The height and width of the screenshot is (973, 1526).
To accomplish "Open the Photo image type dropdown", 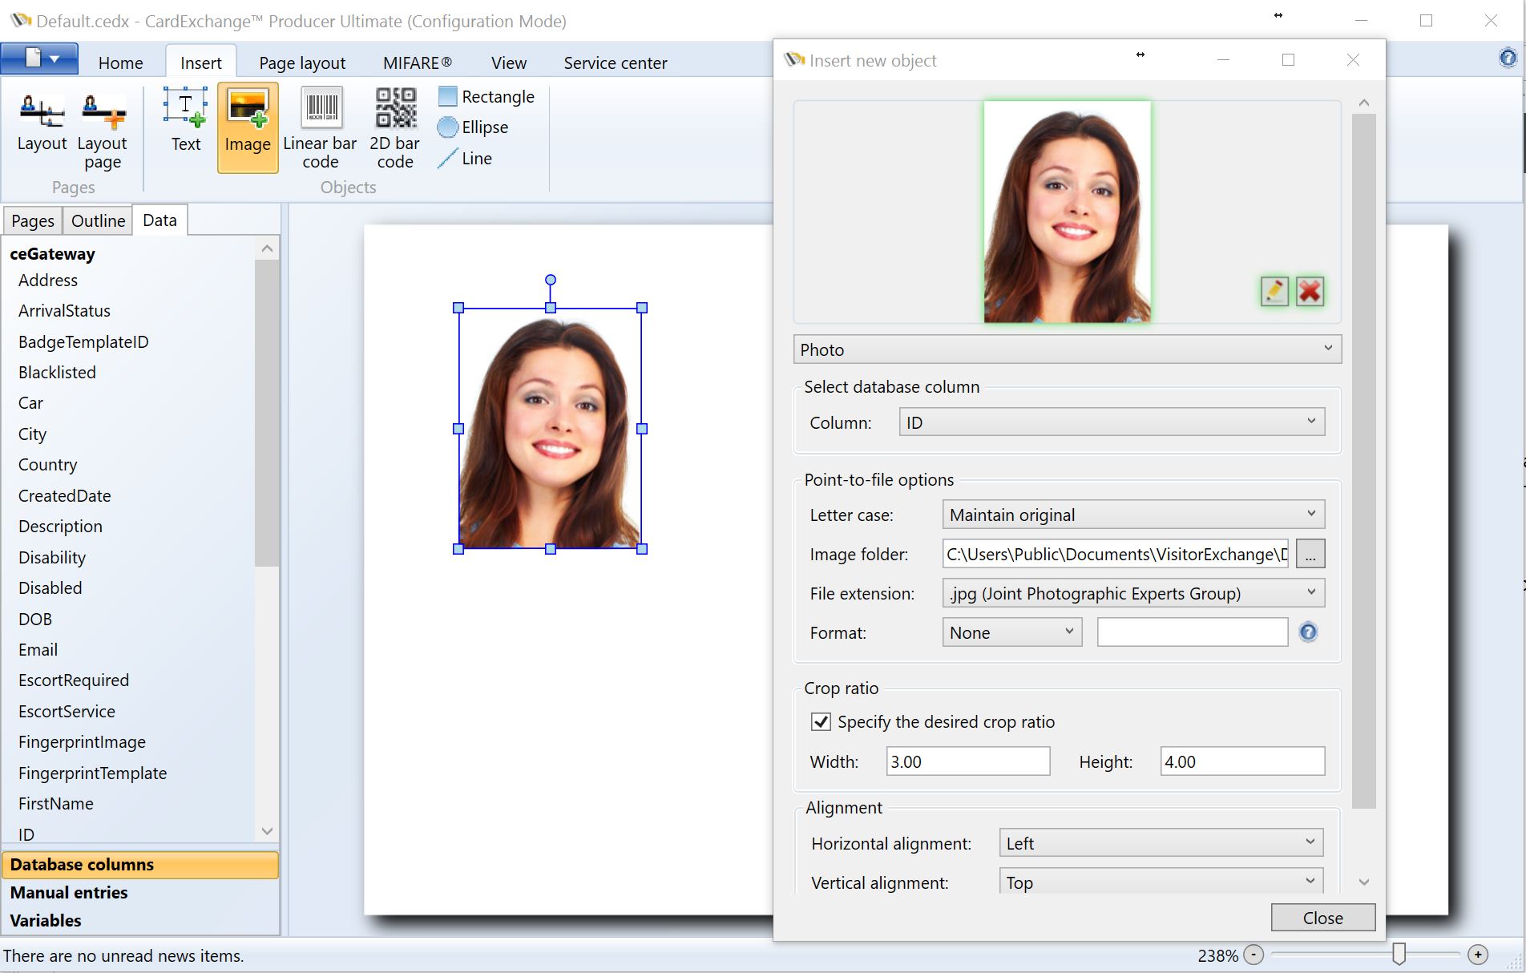I will pos(1067,349).
